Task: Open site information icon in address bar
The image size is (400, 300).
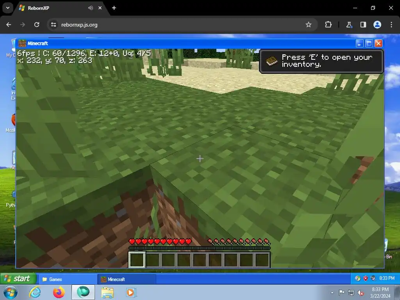Action: click(53, 25)
